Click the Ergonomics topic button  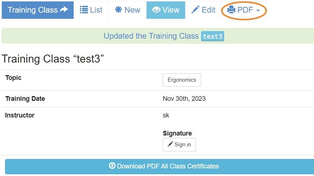pyautogui.click(x=182, y=80)
